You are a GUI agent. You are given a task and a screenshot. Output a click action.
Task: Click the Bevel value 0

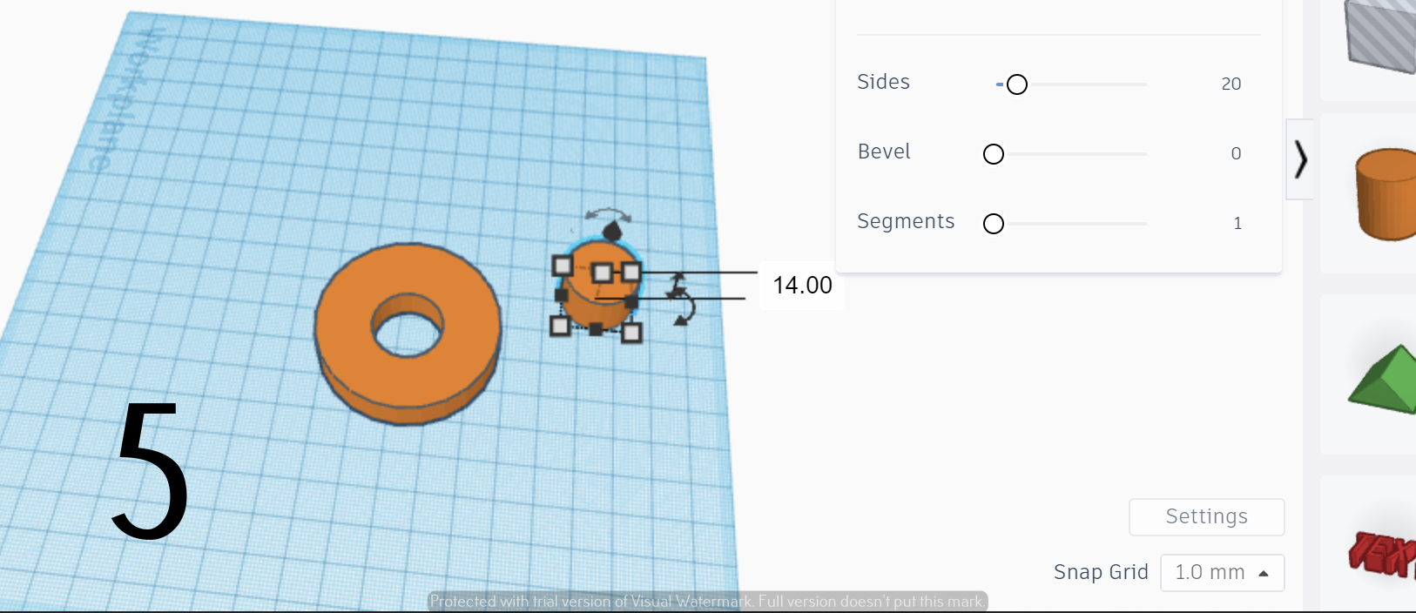tap(1236, 153)
